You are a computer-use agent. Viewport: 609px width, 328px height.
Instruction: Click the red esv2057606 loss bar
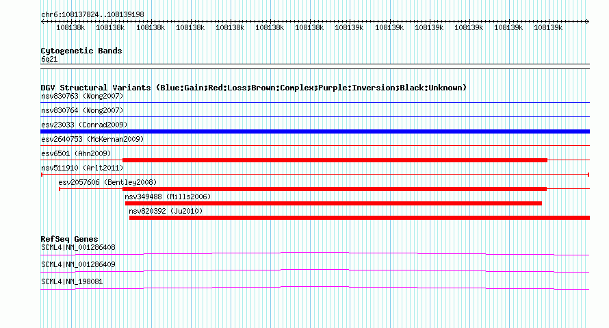[x=335, y=189]
